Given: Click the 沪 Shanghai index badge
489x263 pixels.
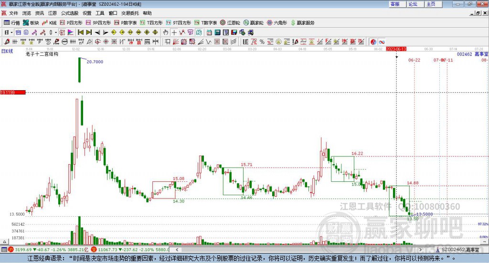Looking at the screenshot, I should pos(11,250).
